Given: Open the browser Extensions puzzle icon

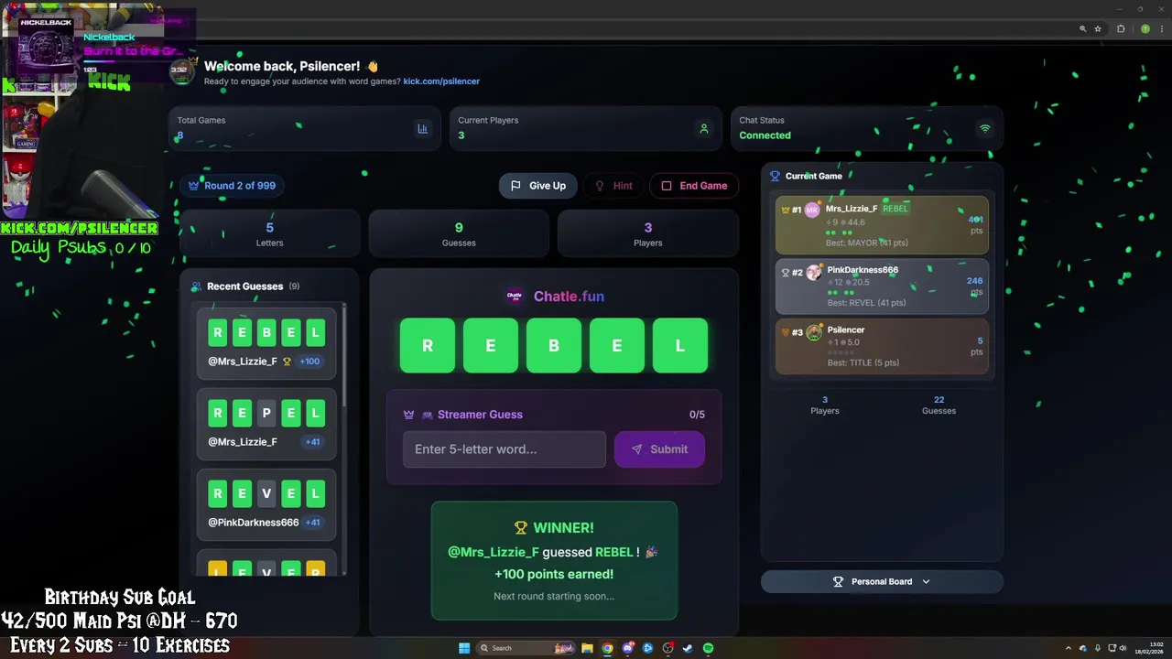Looking at the screenshot, I should (1121, 29).
